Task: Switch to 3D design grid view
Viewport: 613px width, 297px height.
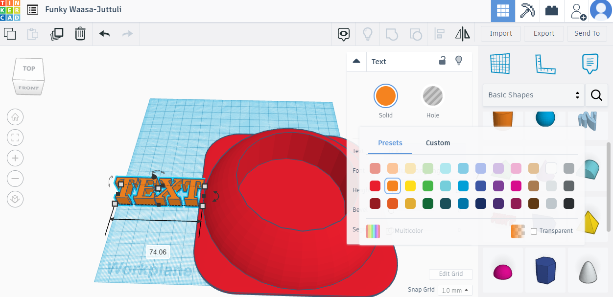Action: click(x=503, y=11)
